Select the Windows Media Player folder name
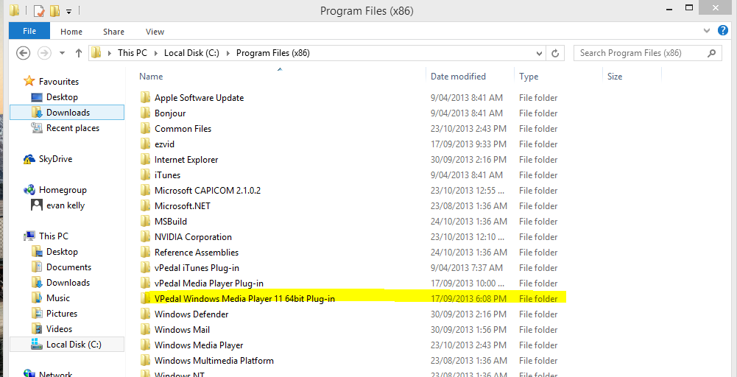 (199, 345)
